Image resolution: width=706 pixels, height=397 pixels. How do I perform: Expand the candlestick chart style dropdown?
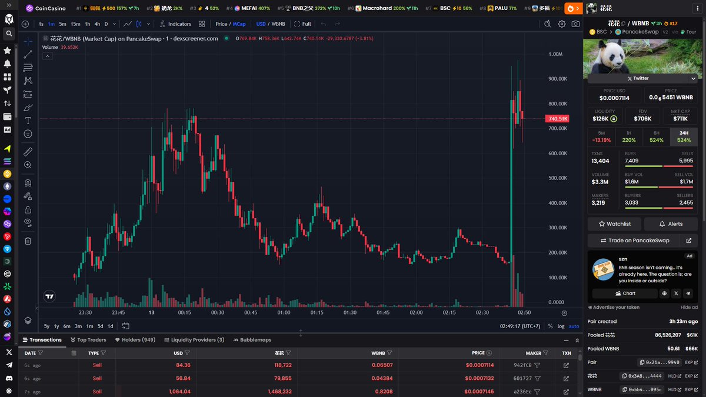[x=148, y=24]
